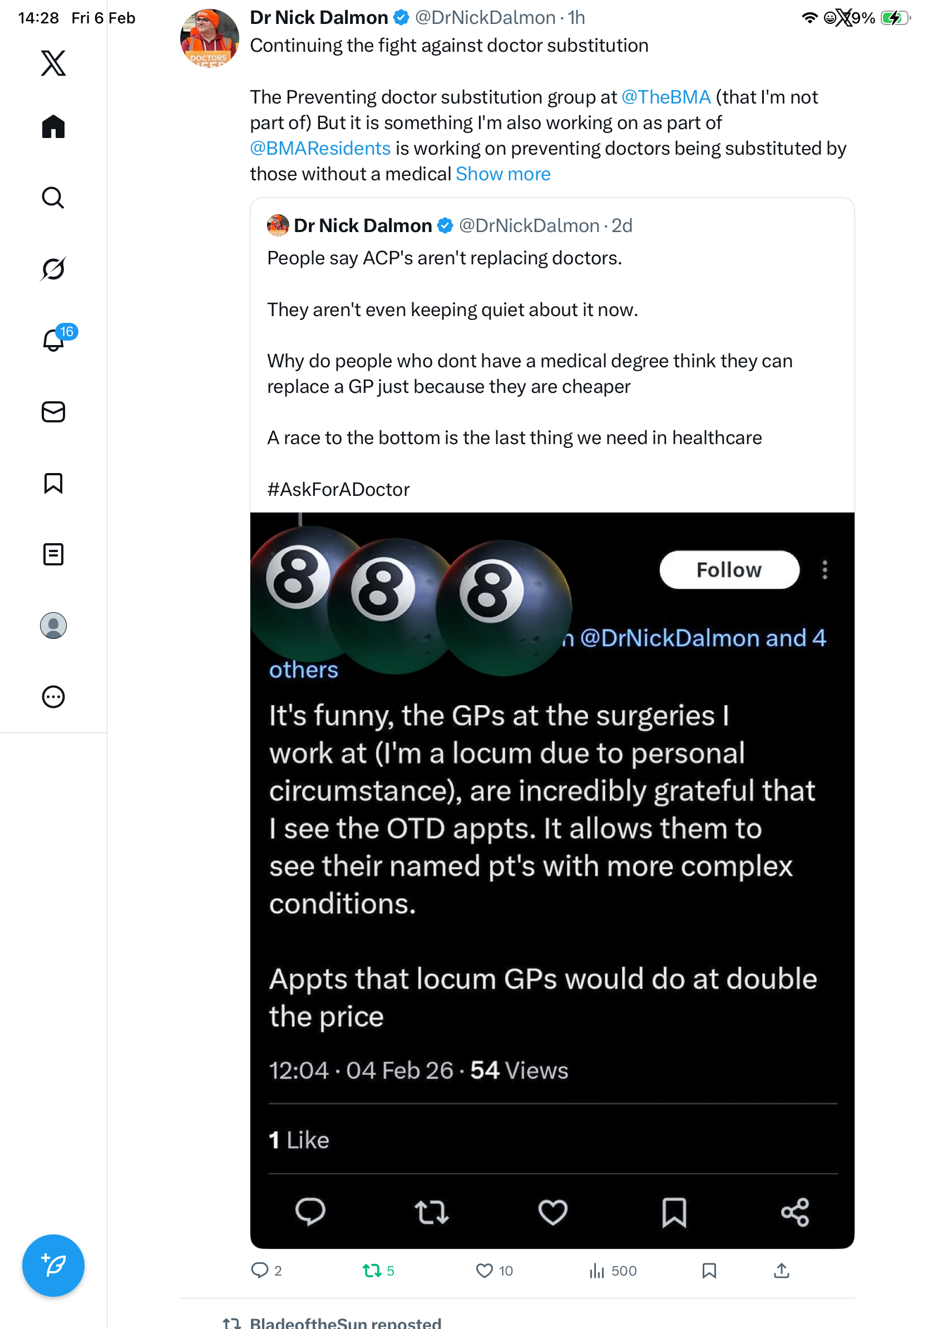Image resolution: width=928 pixels, height=1329 pixels.
Task: Undo the repost with 5 reposts
Action: pos(372,1271)
